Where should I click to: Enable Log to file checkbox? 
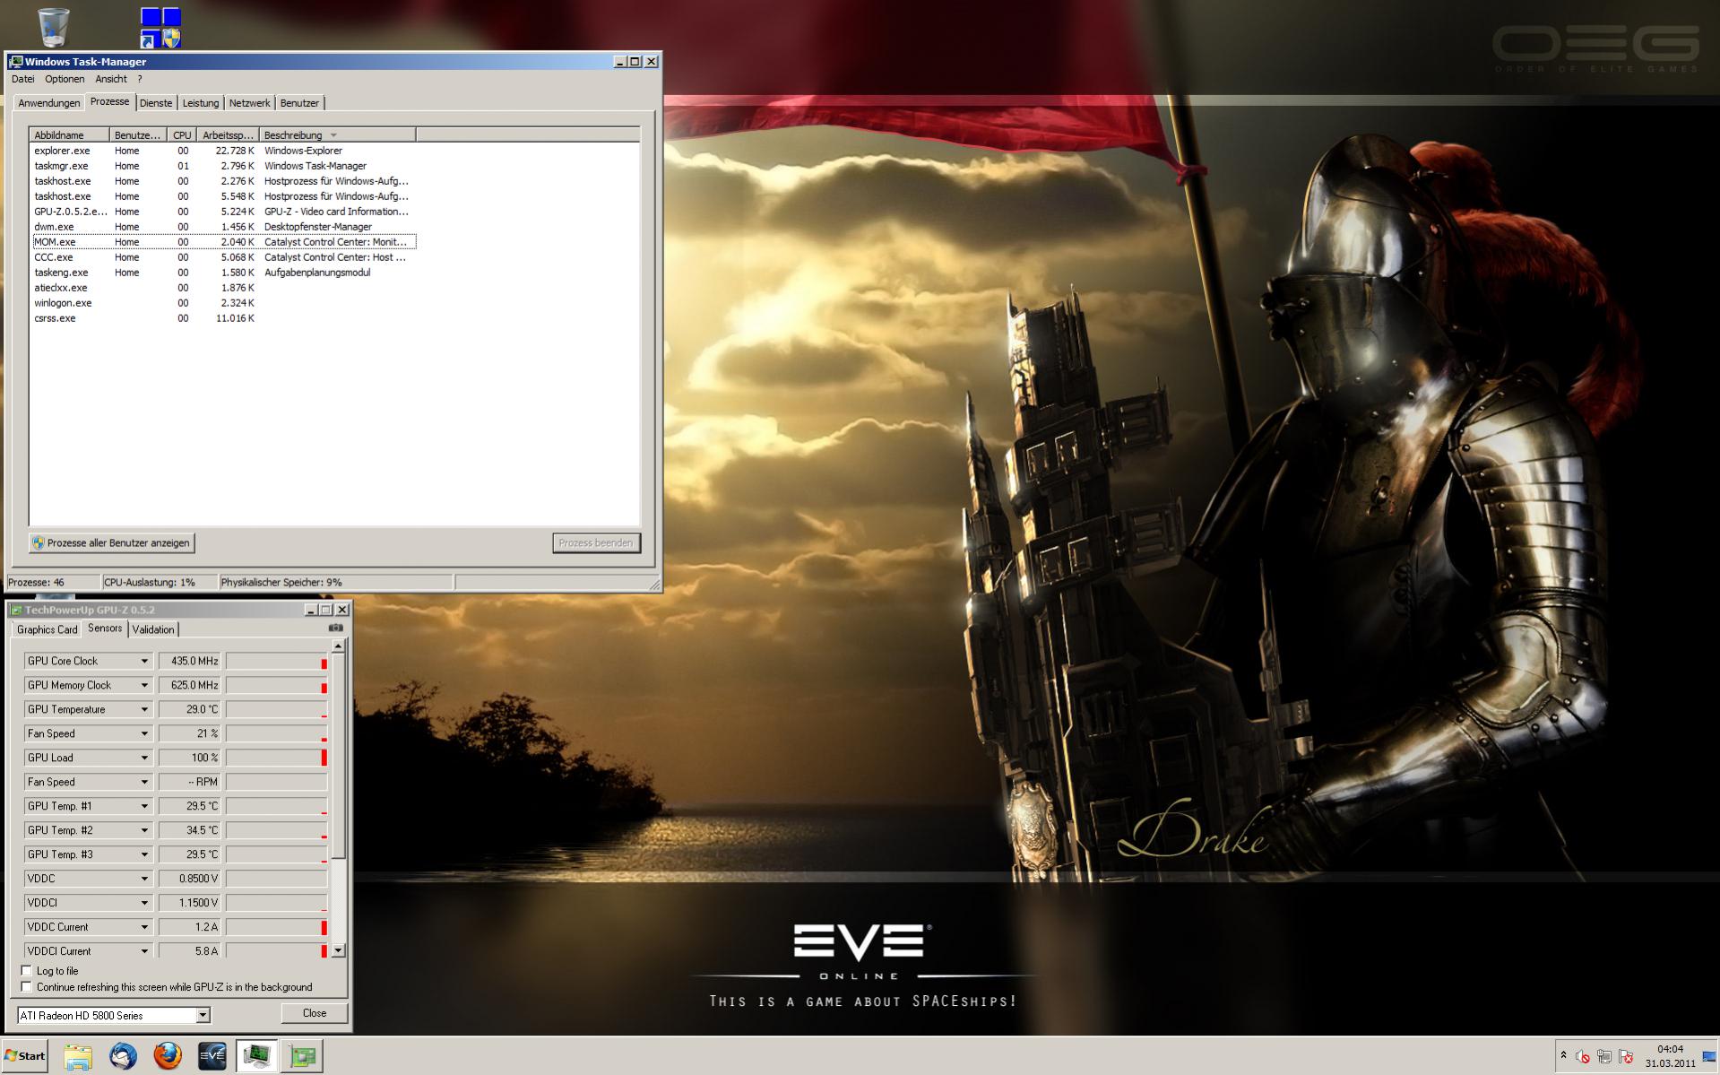click(26, 971)
